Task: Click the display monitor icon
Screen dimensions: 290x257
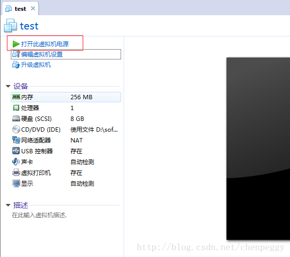Action: [x=16, y=183]
